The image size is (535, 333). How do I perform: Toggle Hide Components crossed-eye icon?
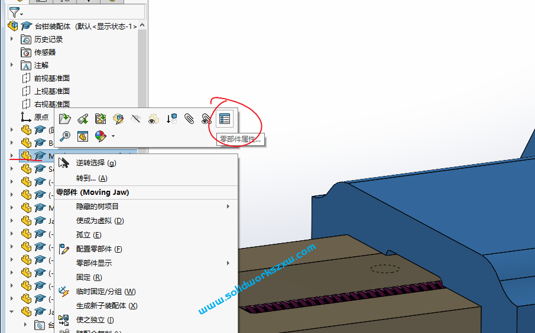pyautogui.click(x=135, y=119)
